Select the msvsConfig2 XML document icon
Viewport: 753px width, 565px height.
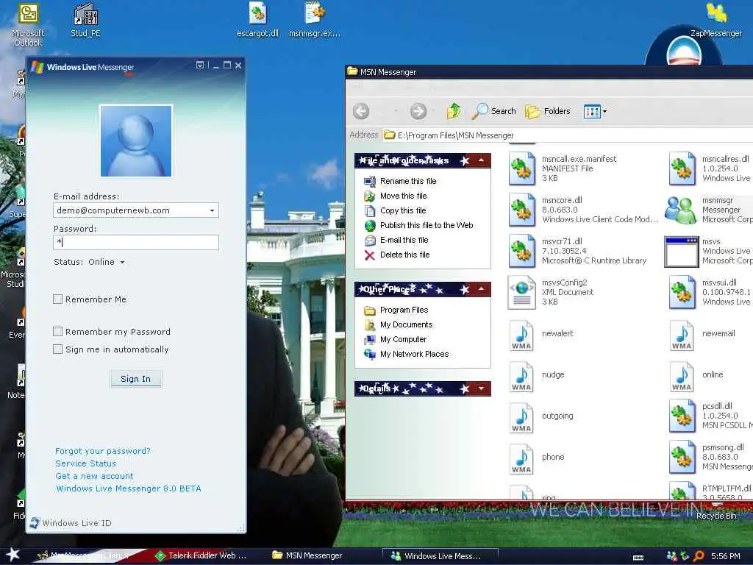(522, 292)
